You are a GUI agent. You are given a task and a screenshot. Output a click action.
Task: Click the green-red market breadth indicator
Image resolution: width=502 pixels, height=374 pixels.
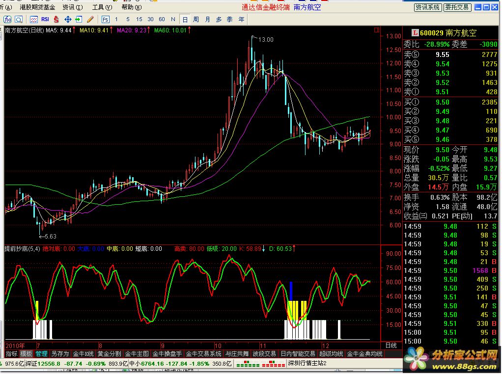[x=260, y=364]
